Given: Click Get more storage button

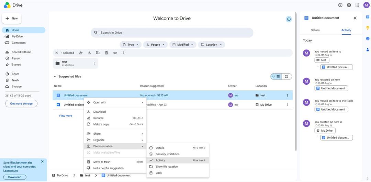Looking at the screenshot, I should tap(21, 104).
